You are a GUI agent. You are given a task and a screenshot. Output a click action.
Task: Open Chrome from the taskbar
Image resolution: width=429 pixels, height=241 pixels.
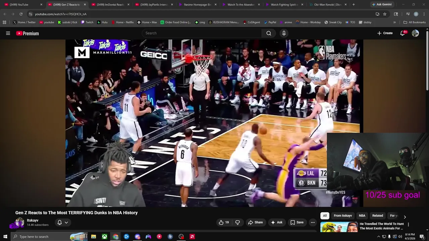(x=116, y=237)
